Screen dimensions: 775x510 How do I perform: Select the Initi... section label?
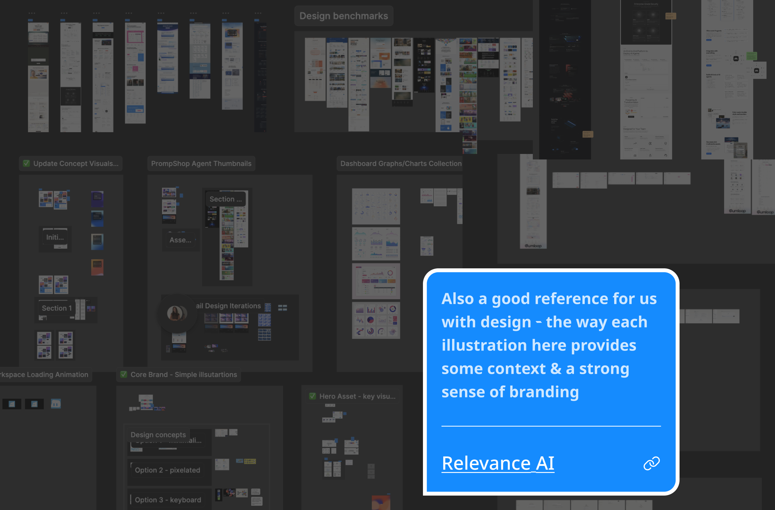click(x=55, y=237)
